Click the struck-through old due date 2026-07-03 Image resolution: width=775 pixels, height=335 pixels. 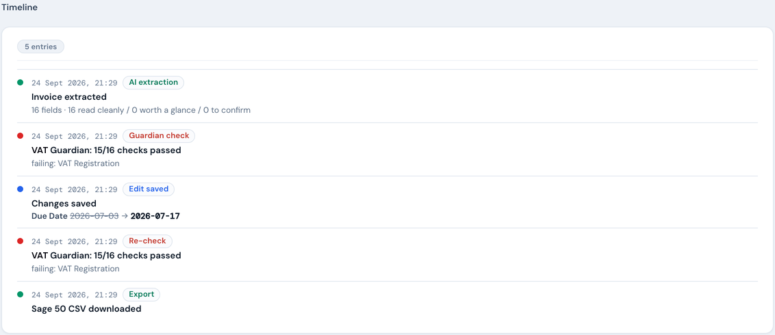click(94, 216)
